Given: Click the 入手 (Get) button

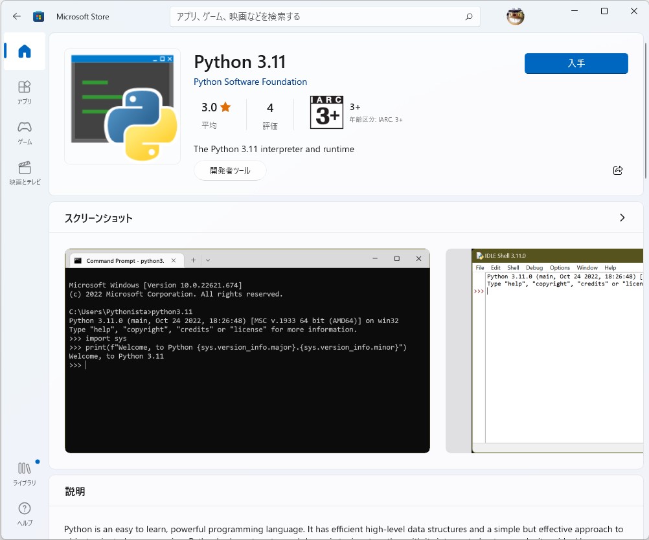Looking at the screenshot, I should 575,63.
